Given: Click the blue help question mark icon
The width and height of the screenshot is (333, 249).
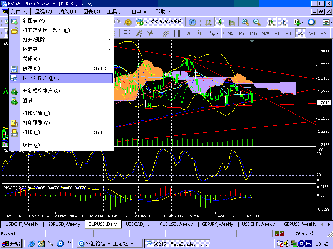Looking at the screenshot, I should coord(193,22).
